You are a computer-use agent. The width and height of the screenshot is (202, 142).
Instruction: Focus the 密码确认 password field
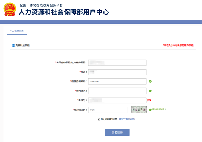pyautogui.click(x=117, y=91)
